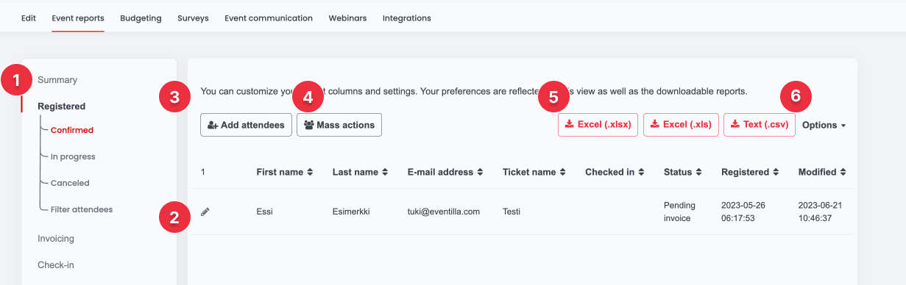Viewport: 906px width, 285px height.
Task: Open Check-in in the sidebar
Action: tap(56, 264)
